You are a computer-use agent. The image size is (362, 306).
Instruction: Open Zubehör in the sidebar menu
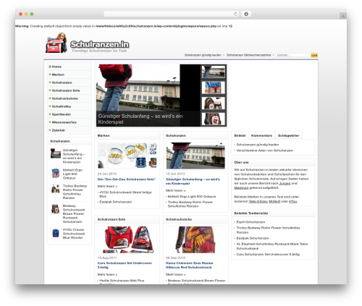pyautogui.click(x=70, y=130)
